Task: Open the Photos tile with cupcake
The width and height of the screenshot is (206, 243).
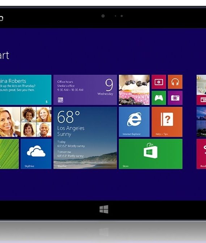Action: pyautogui.click(x=134, y=90)
